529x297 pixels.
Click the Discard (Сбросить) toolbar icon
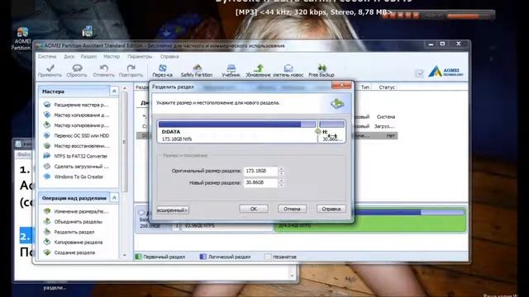click(77, 71)
